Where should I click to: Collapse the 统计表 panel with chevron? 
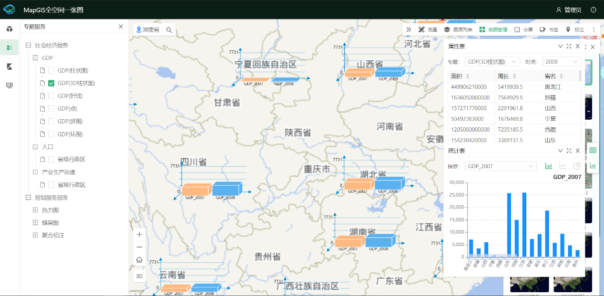[x=560, y=151]
